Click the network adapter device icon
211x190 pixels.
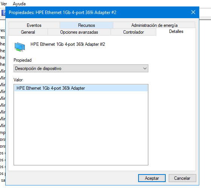pos(20,47)
